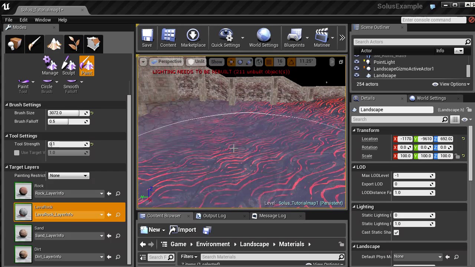This screenshot has width=475, height=267.
Task: Open Quick Settings in the toolbar
Action: [226, 38]
